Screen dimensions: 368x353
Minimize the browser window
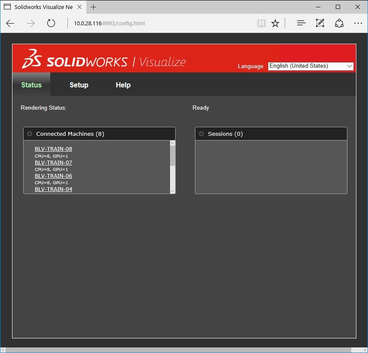tap(318, 7)
